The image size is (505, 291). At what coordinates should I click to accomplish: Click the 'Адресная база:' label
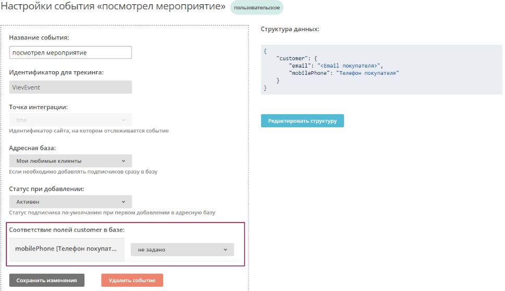click(x=32, y=148)
